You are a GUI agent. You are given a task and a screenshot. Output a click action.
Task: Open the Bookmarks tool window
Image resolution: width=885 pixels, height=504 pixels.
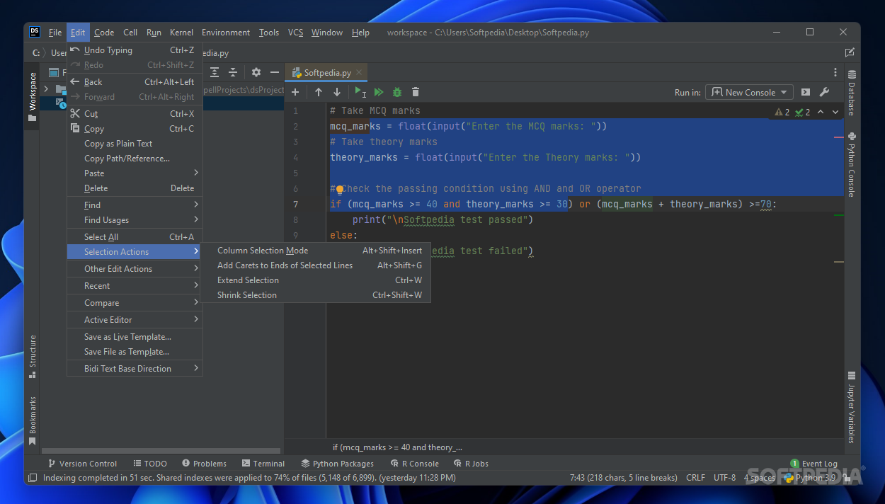pos(32,420)
